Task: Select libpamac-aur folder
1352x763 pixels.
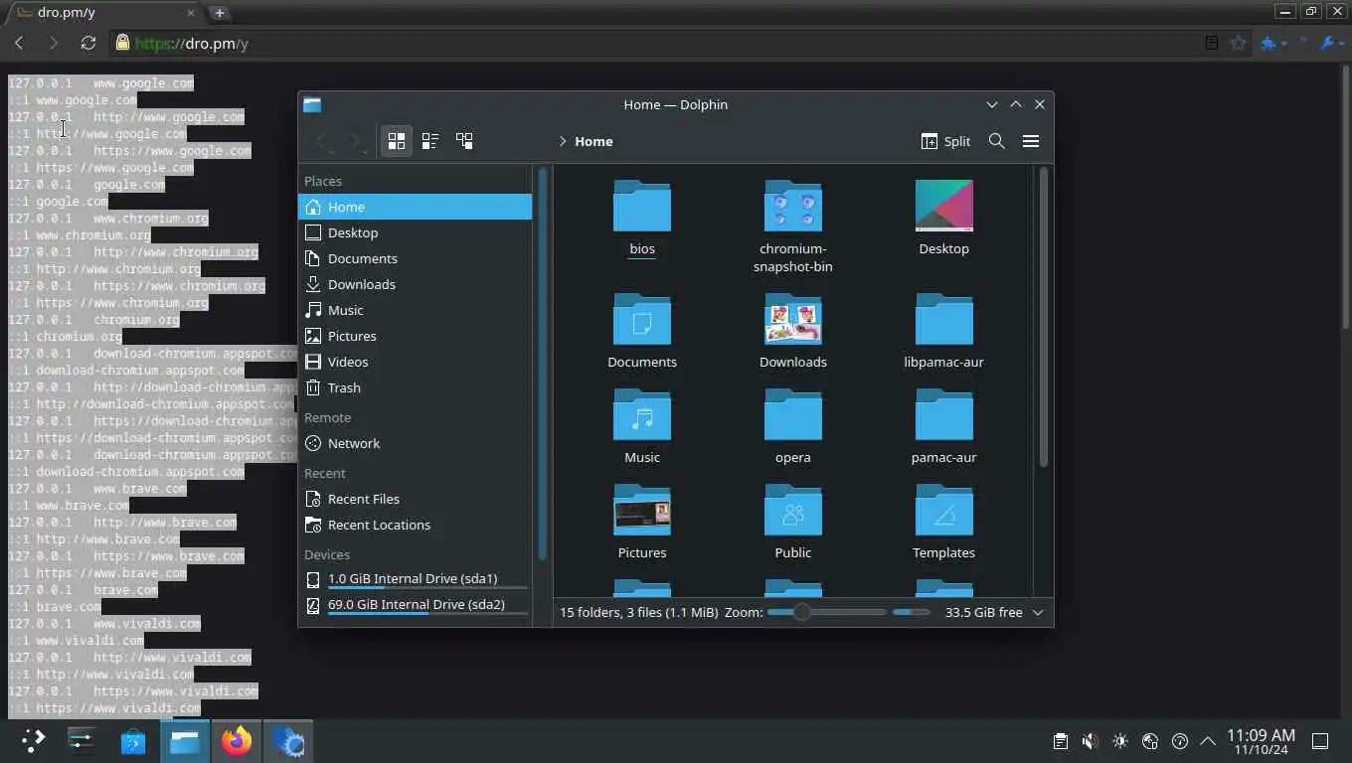Action: (943, 331)
